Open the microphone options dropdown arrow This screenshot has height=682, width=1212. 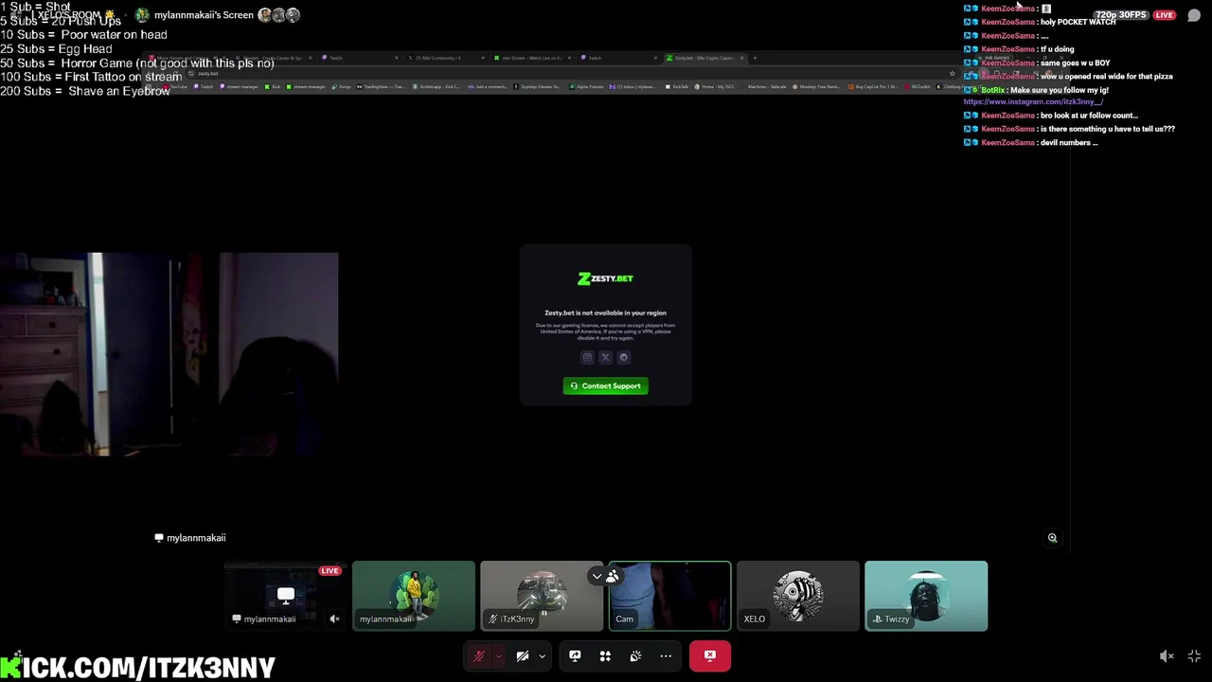(497, 655)
